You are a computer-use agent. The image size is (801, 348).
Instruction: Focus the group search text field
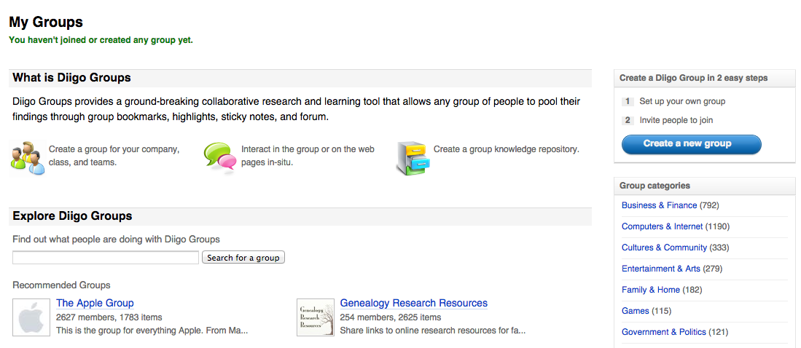(x=106, y=258)
